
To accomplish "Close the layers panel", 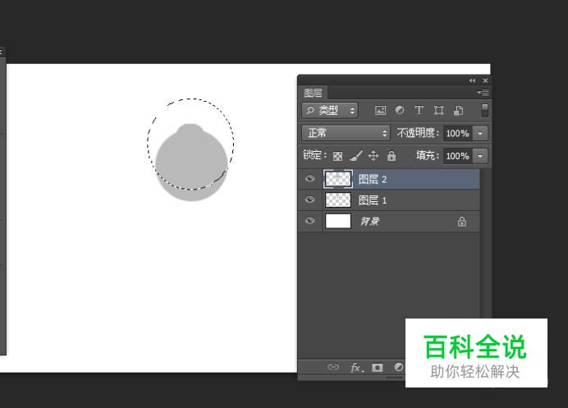I will pyautogui.click(x=485, y=80).
